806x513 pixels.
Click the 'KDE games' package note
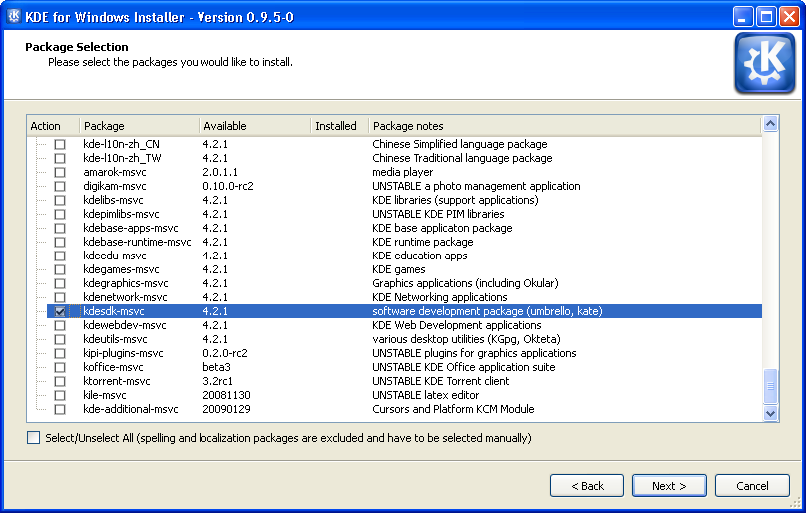tap(399, 269)
